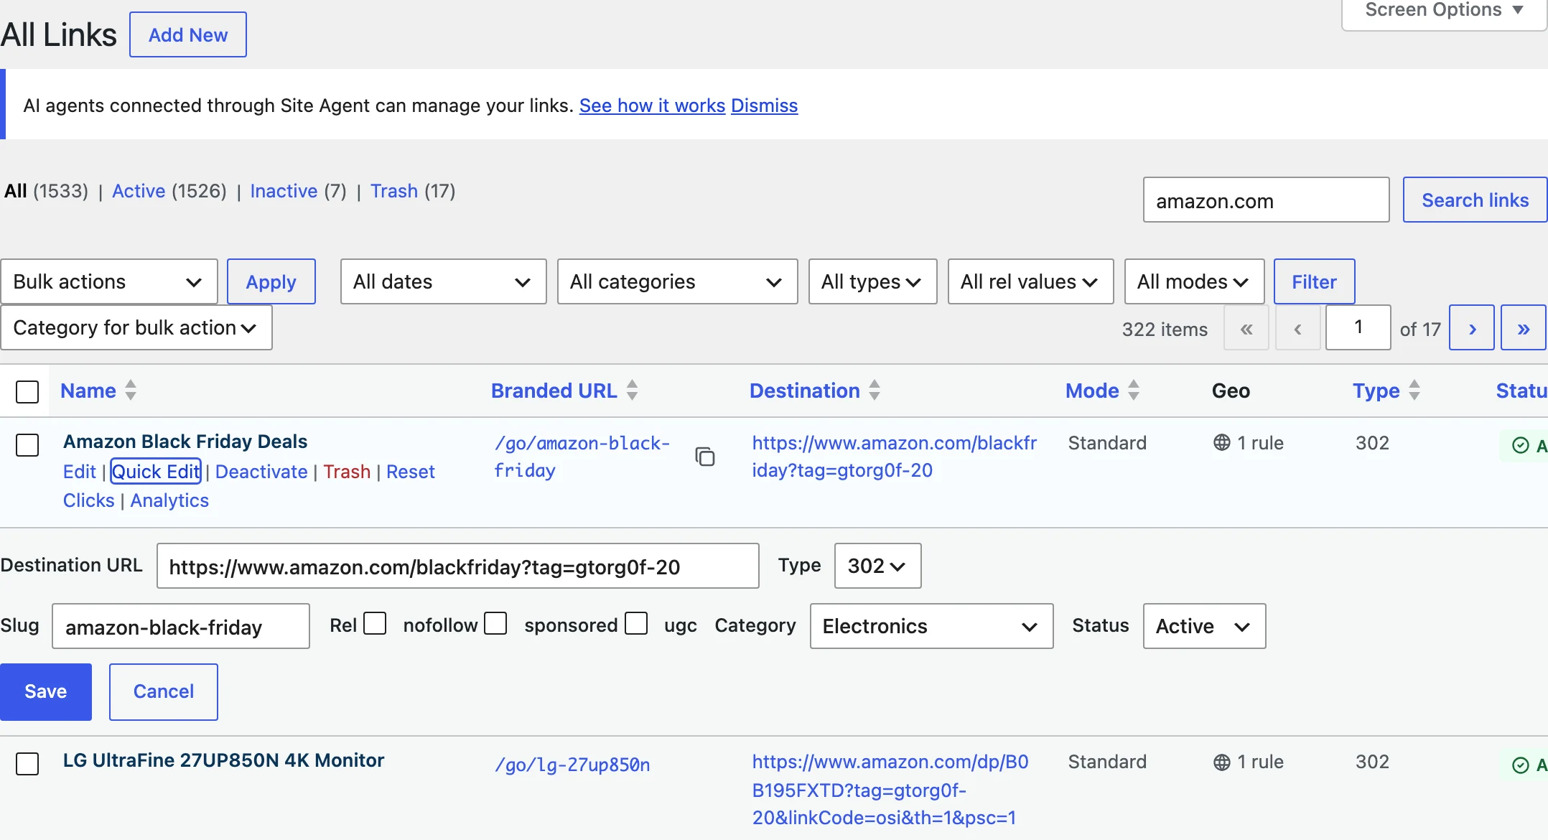Enable nofollow rel checkbox
This screenshot has width=1548, height=840.
(375, 623)
